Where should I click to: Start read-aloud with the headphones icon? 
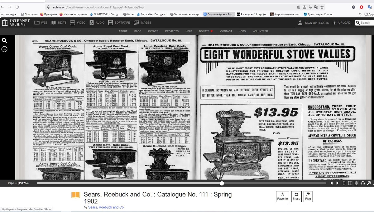(363, 183)
